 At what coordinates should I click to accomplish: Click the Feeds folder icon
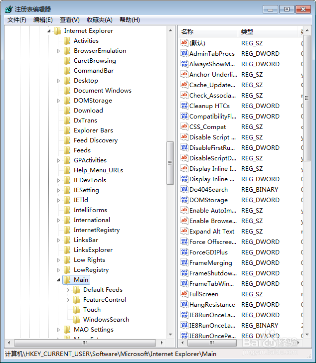67,150
